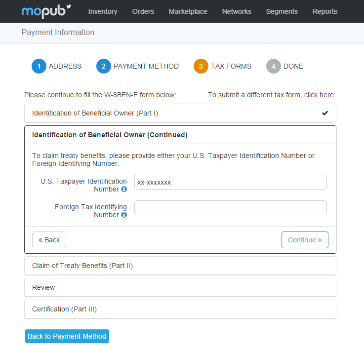Click info icon beside U.S. Taxpayer Identification Number
Viewport: 364px width, 347px height.
click(x=124, y=189)
